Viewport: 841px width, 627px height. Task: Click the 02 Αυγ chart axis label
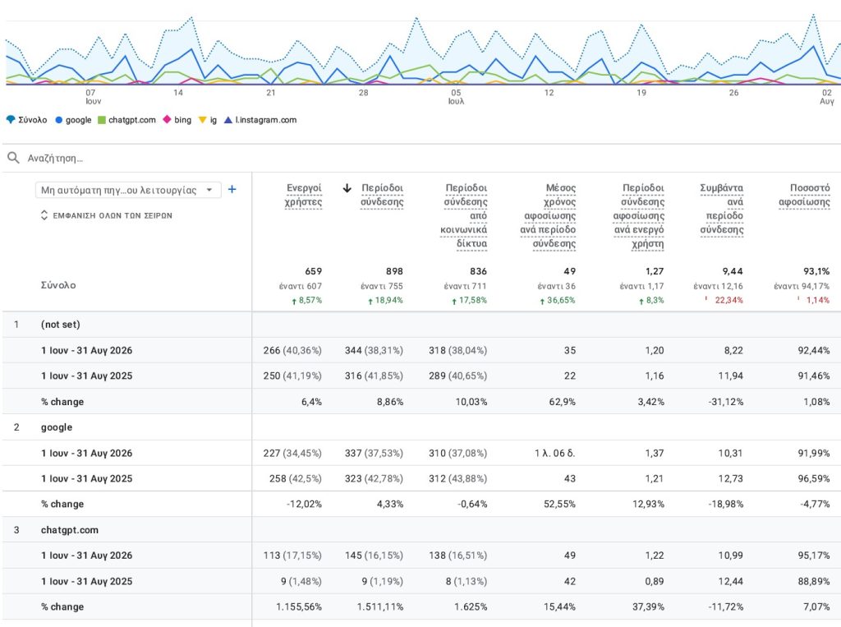click(x=826, y=97)
